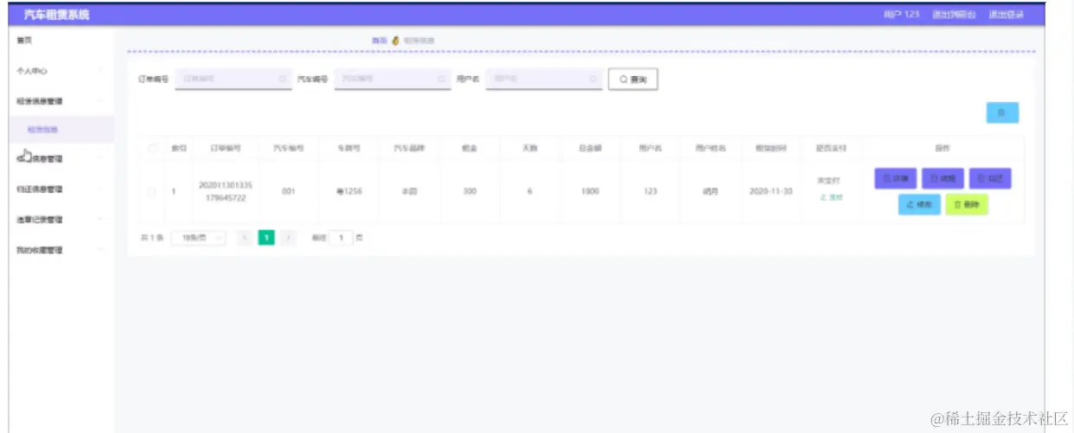The image size is (1074, 433).
Task: Click the search icon inside 用户名 field
Action: tap(592, 79)
